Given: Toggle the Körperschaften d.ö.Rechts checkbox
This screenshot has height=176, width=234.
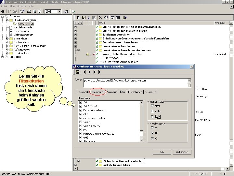Looking at the screenshot, I should [x=81, y=134].
